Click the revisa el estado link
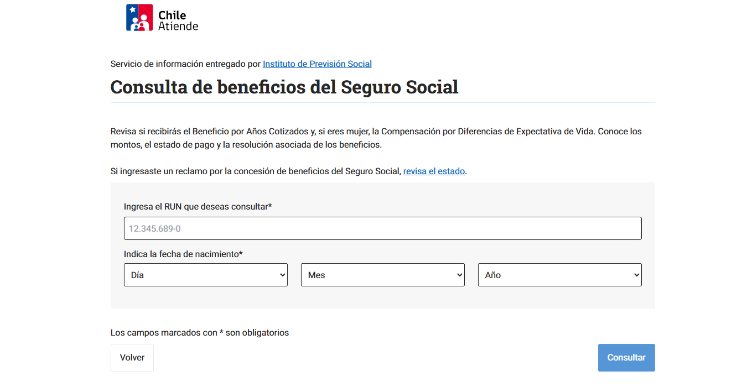 pos(434,171)
